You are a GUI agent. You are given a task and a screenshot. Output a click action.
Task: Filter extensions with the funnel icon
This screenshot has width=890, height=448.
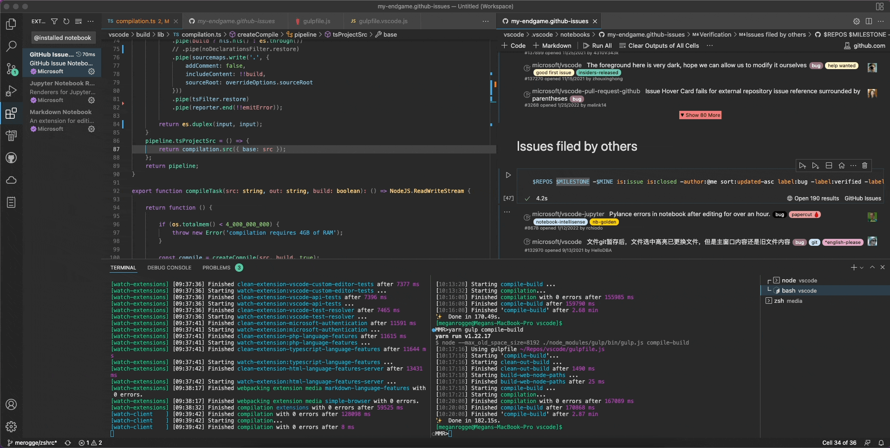tap(54, 21)
